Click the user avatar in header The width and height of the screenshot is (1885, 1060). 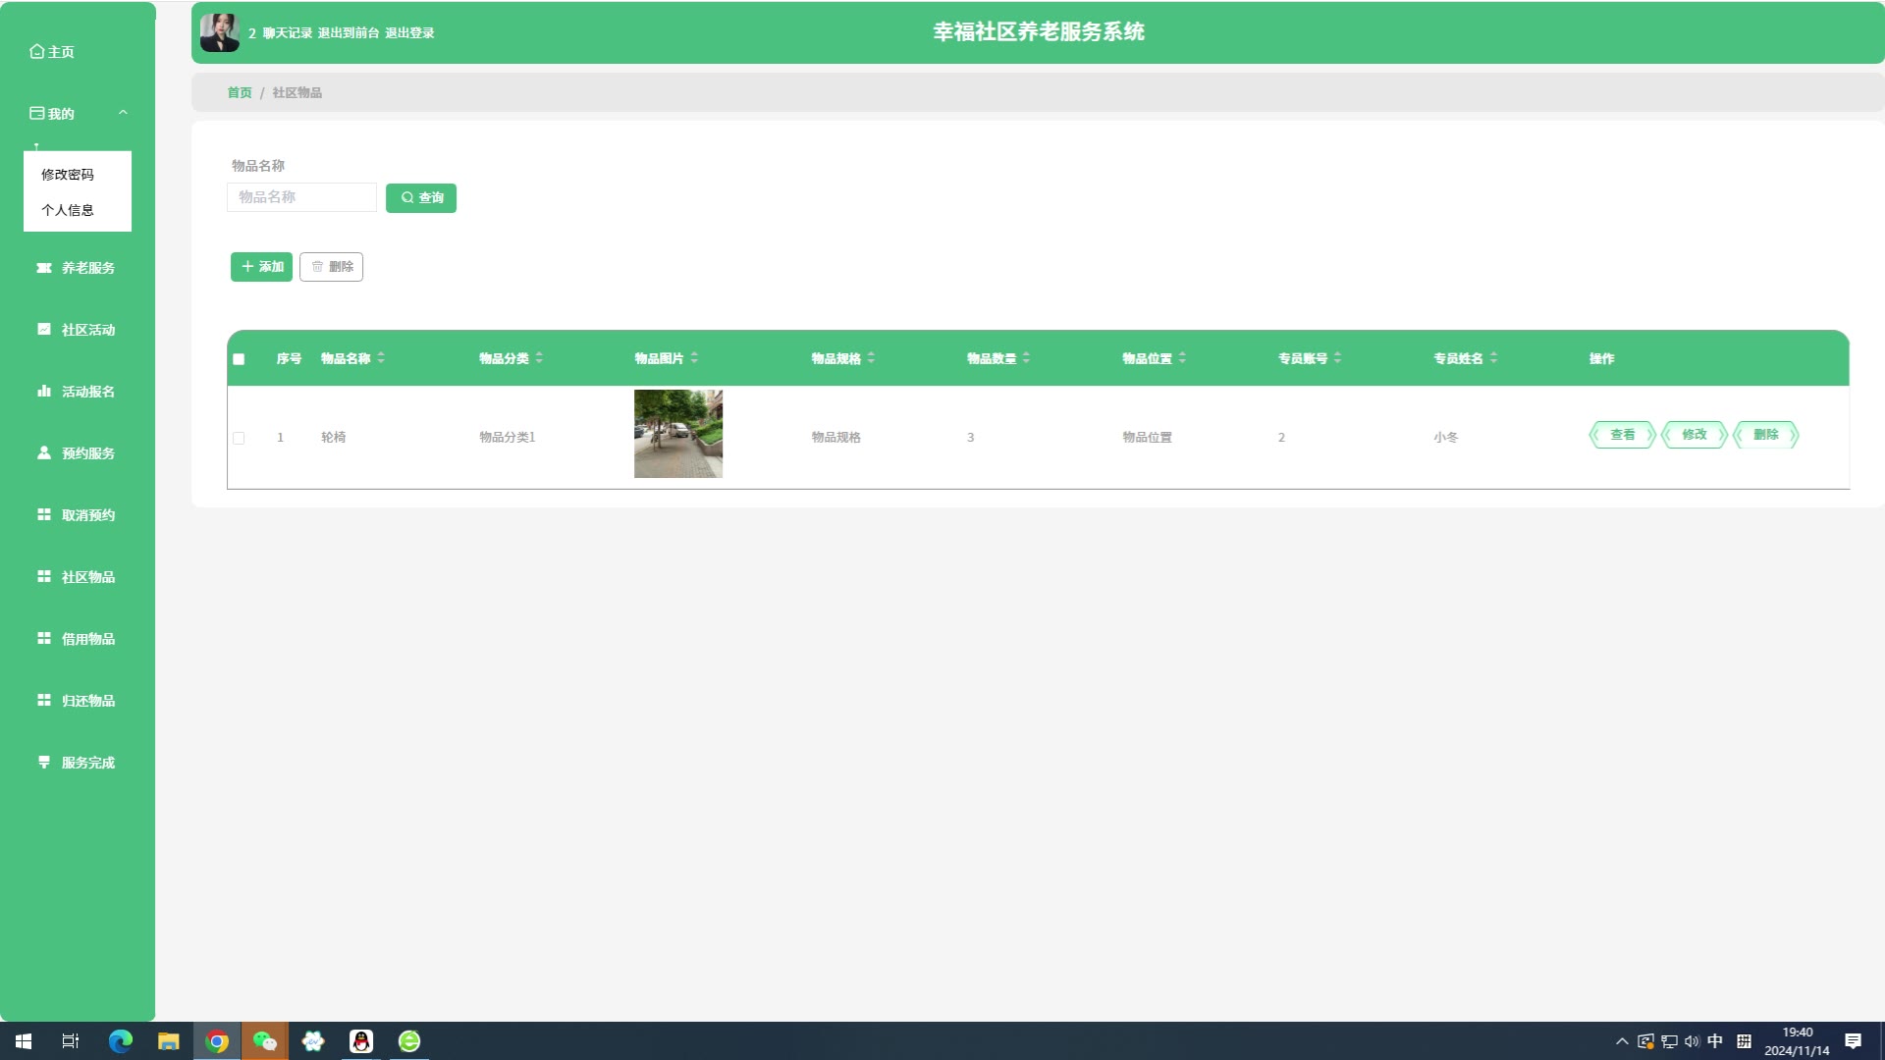[219, 32]
